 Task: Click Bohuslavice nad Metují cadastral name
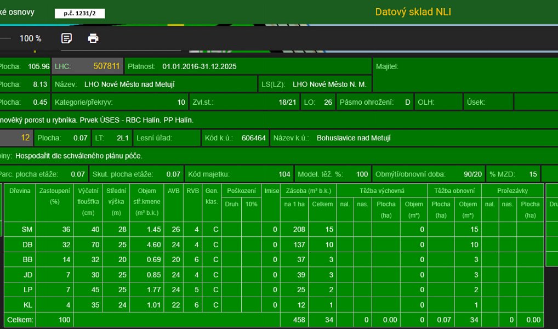[354, 138]
